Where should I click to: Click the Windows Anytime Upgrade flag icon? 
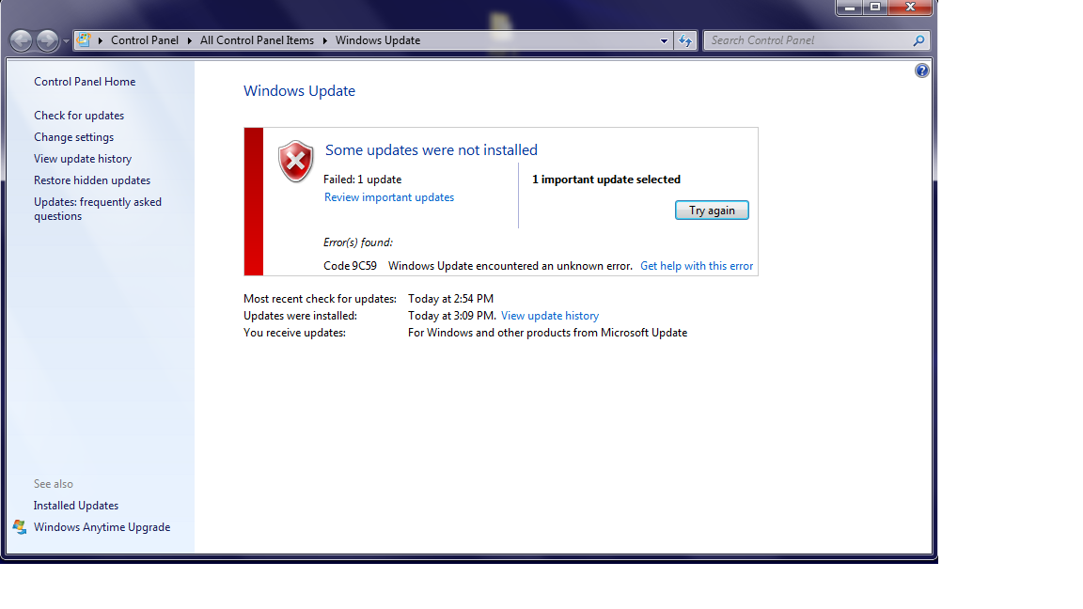[x=20, y=527]
